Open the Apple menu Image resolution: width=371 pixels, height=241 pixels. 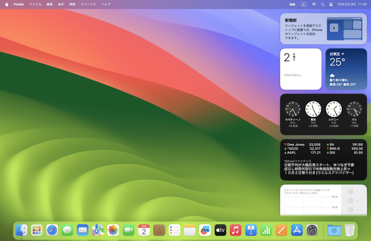coord(7,4)
